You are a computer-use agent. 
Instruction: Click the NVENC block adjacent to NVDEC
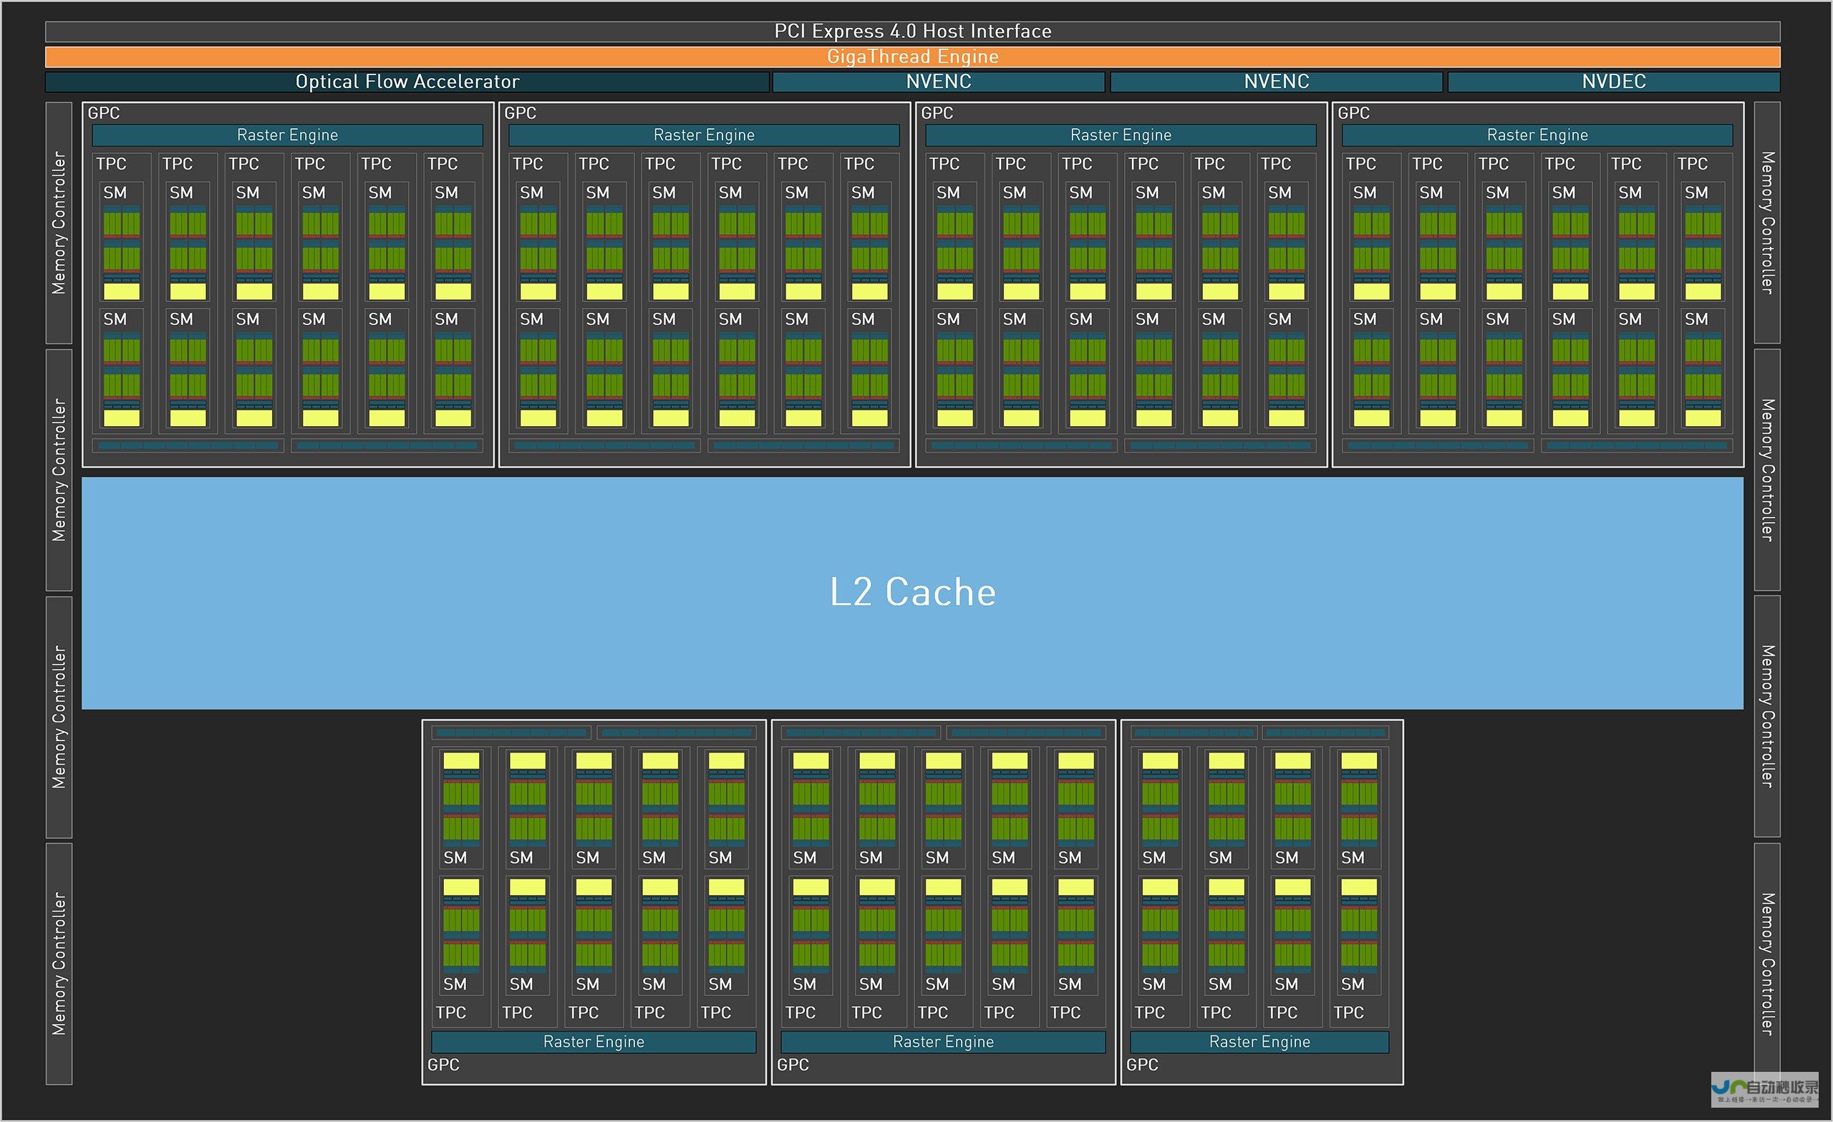click(x=1277, y=82)
